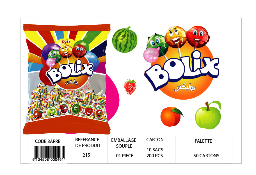The image size is (256, 175).
Task: Click the PALETTE column header
Action: [203, 141]
